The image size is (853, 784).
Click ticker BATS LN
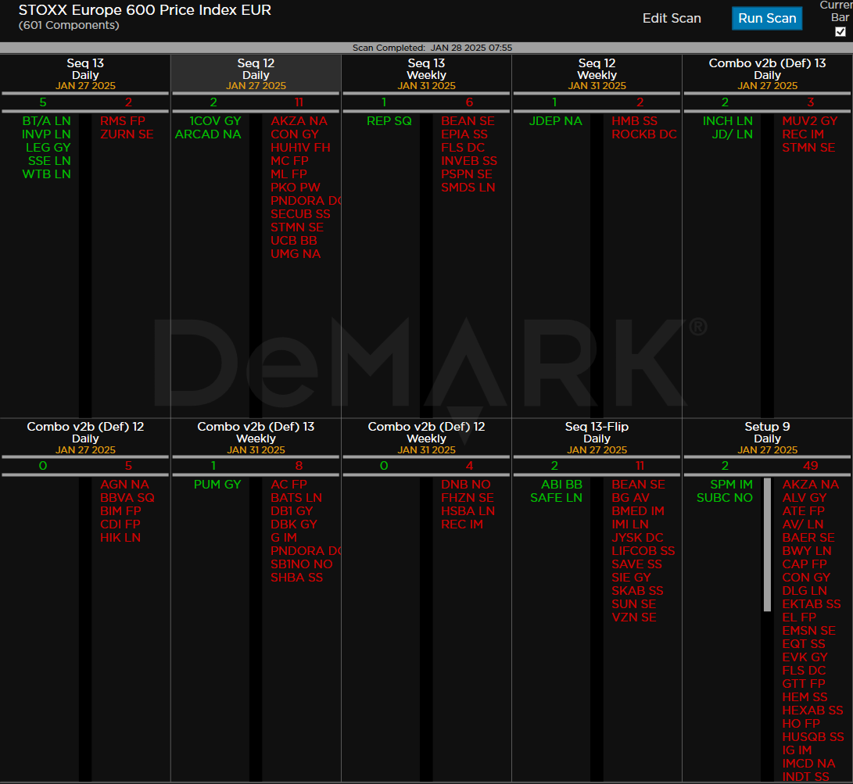coord(296,498)
